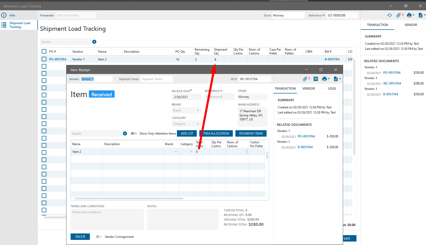Open attachments paperclip in Item Receipt toolbar
This screenshot has height=245, width=426.
click(305, 79)
